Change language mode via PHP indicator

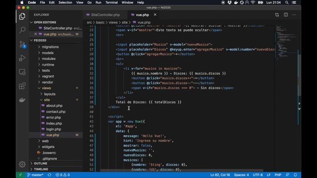[278, 175]
